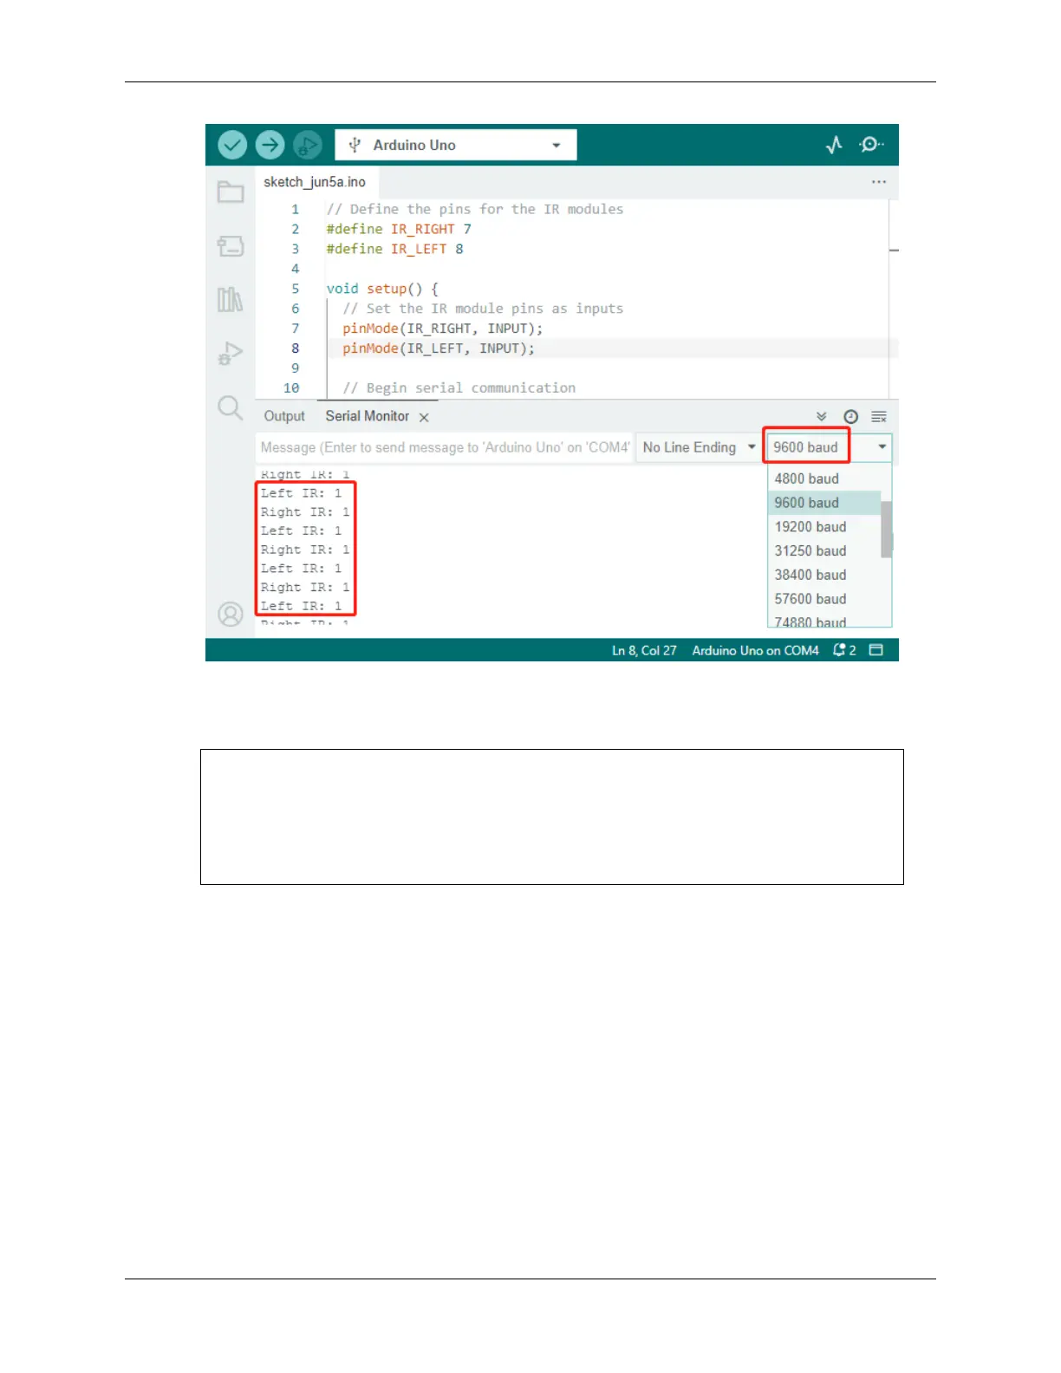
Task: Click the '// Define the pins' comment line
Action: point(474,209)
